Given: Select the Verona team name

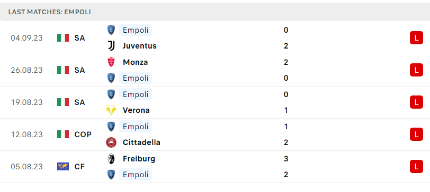Looking at the screenshot, I should 136,110.
